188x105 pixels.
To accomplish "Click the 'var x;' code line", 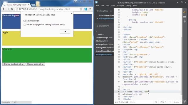I will click(x=126, y=89).
